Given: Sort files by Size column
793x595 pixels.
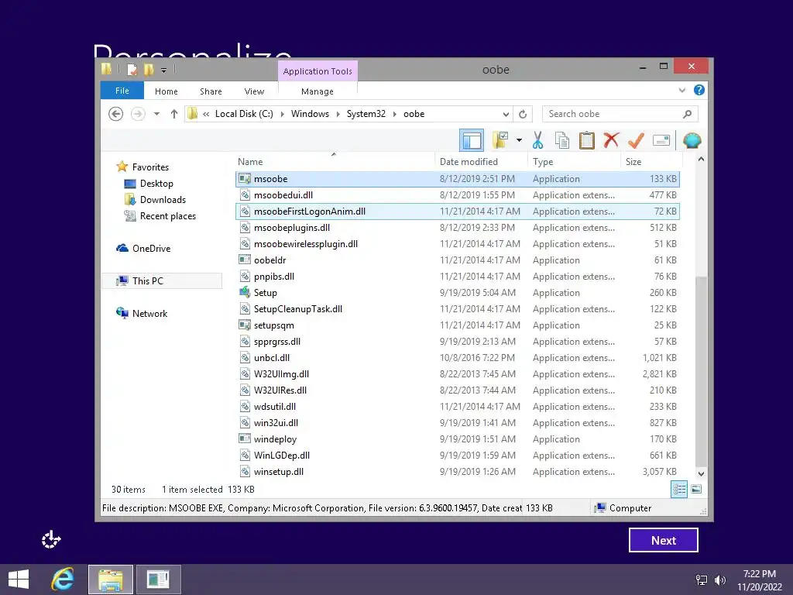Looking at the screenshot, I should tap(651, 161).
